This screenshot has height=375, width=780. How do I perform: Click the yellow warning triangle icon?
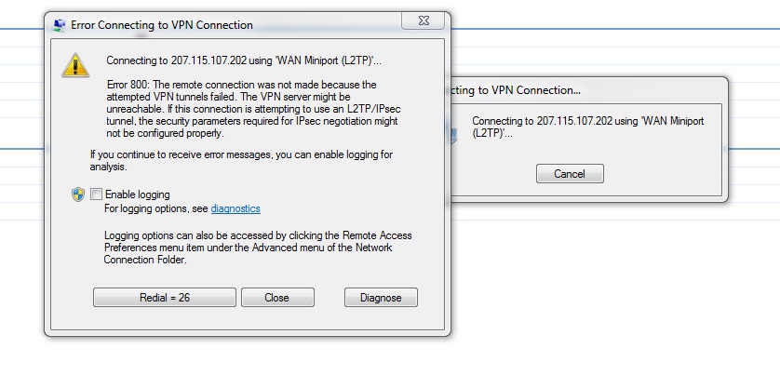coord(75,65)
